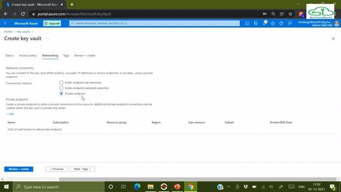Open Cloud Shell from the top bar
This screenshot has height=192, width=341.
click(247, 23)
